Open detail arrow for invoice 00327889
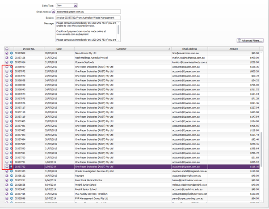The width and height of the screenshot is (269, 209). tap(12, 53)
